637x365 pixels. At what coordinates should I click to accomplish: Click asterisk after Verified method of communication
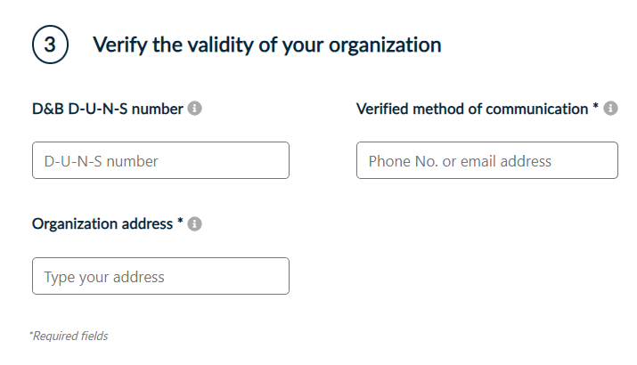point(595,108)
